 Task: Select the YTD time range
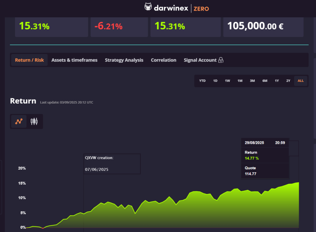coord(202,81)
